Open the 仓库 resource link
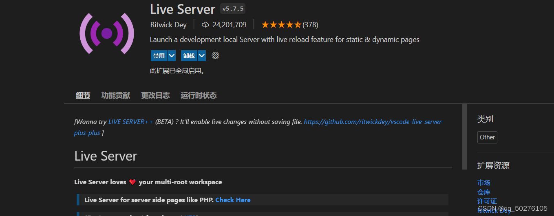The image size is (554, 216). point(484,192)
